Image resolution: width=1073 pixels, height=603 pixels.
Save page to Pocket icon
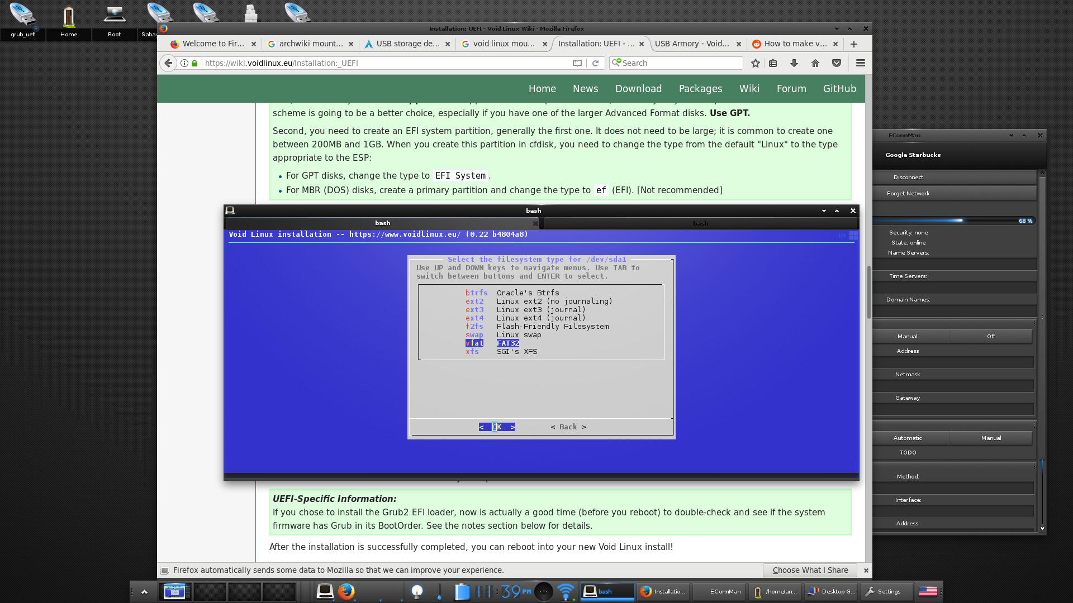[x=837, y=63]
